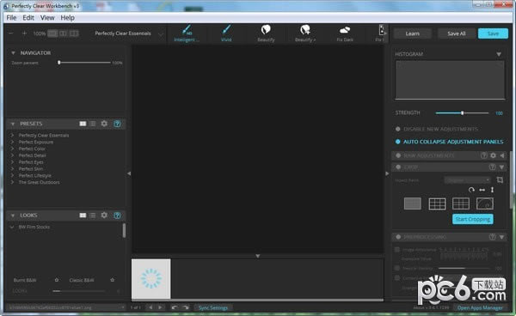Click the rotate crop icon
The image size is (516, 316).
471,190
